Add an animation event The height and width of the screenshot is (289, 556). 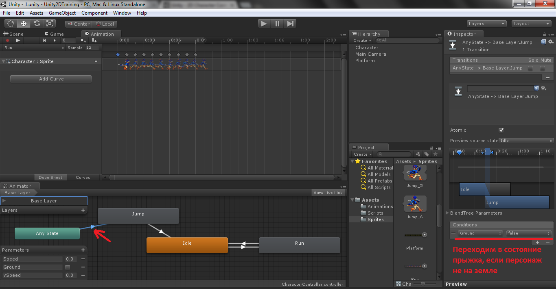[94, 40]
